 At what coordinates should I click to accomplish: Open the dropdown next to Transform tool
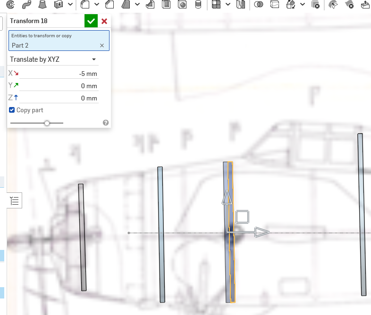tap(303, 4)
